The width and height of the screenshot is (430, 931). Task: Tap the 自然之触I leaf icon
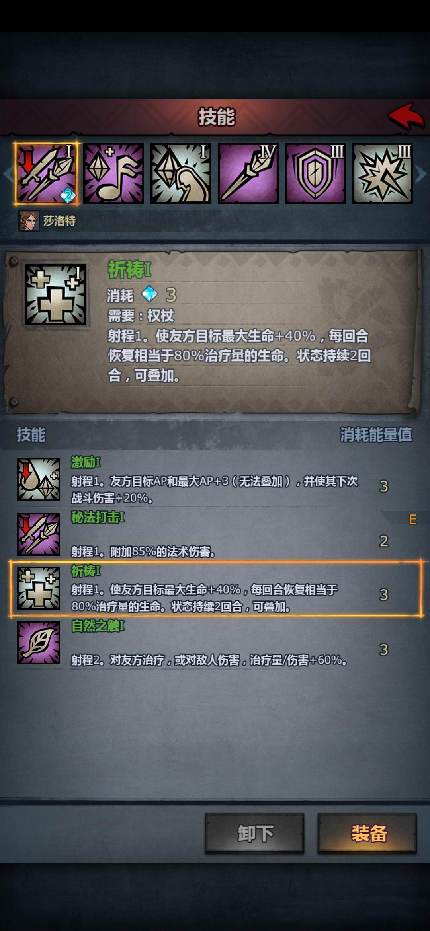point(39,643)
